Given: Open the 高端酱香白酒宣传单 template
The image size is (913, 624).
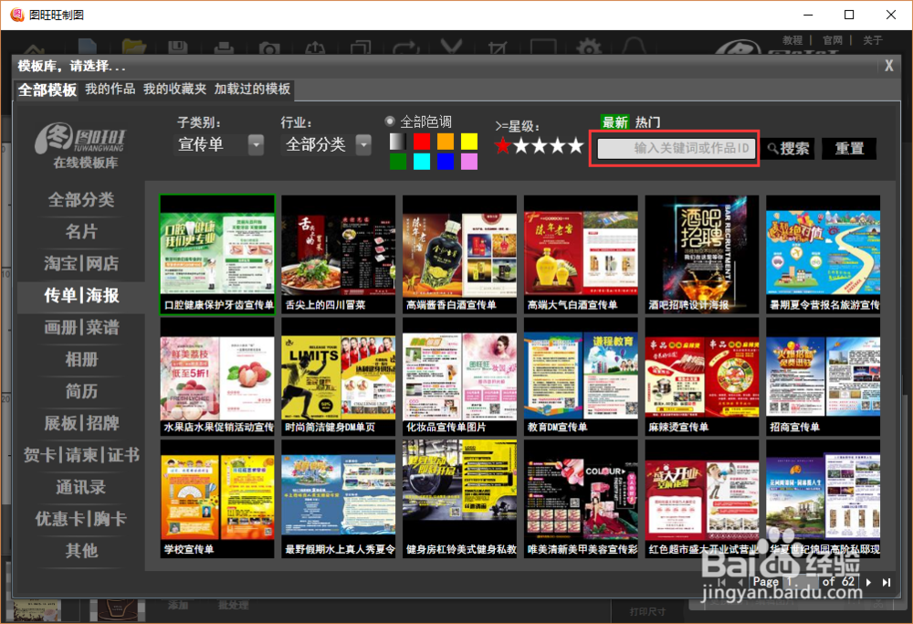Looking at the screenshot, I should click(x=459, y=255).
